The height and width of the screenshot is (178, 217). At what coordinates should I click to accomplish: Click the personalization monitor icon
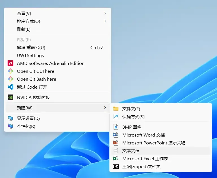click(x=10, y=126)
